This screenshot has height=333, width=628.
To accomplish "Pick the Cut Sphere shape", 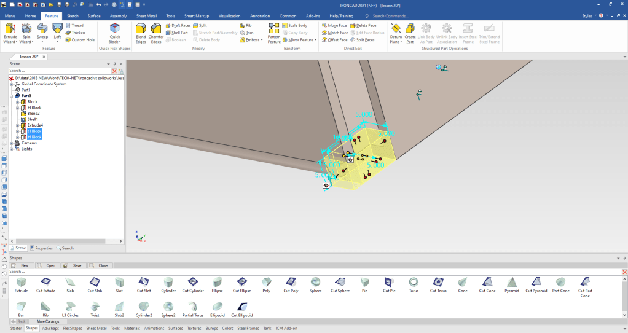I will 340,284.
